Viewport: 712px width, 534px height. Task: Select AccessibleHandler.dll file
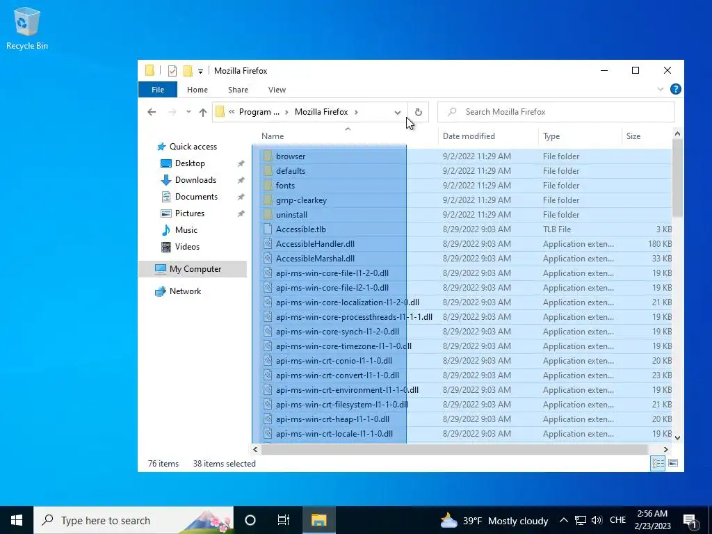click(315, 244)
